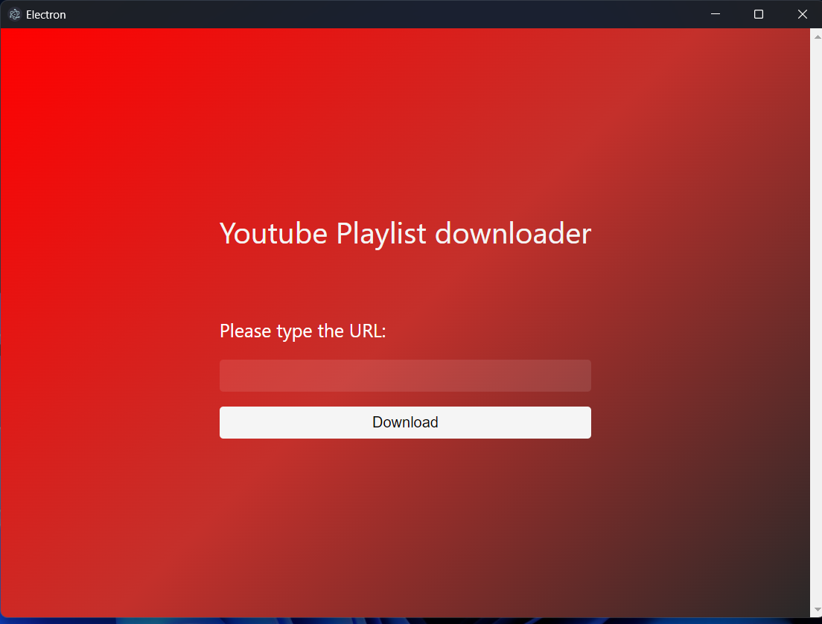Click the scrollbar up arrow
The width and height of the screenshot is (822, 624).
(x=817, y=36)
